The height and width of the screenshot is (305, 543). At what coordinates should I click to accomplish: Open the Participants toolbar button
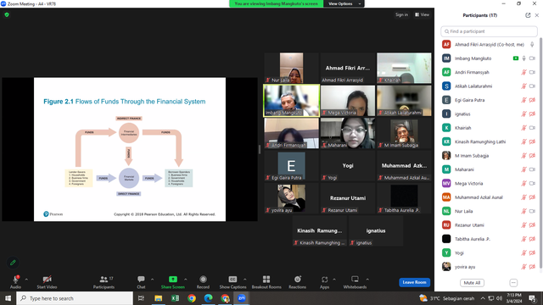point(104,282)
